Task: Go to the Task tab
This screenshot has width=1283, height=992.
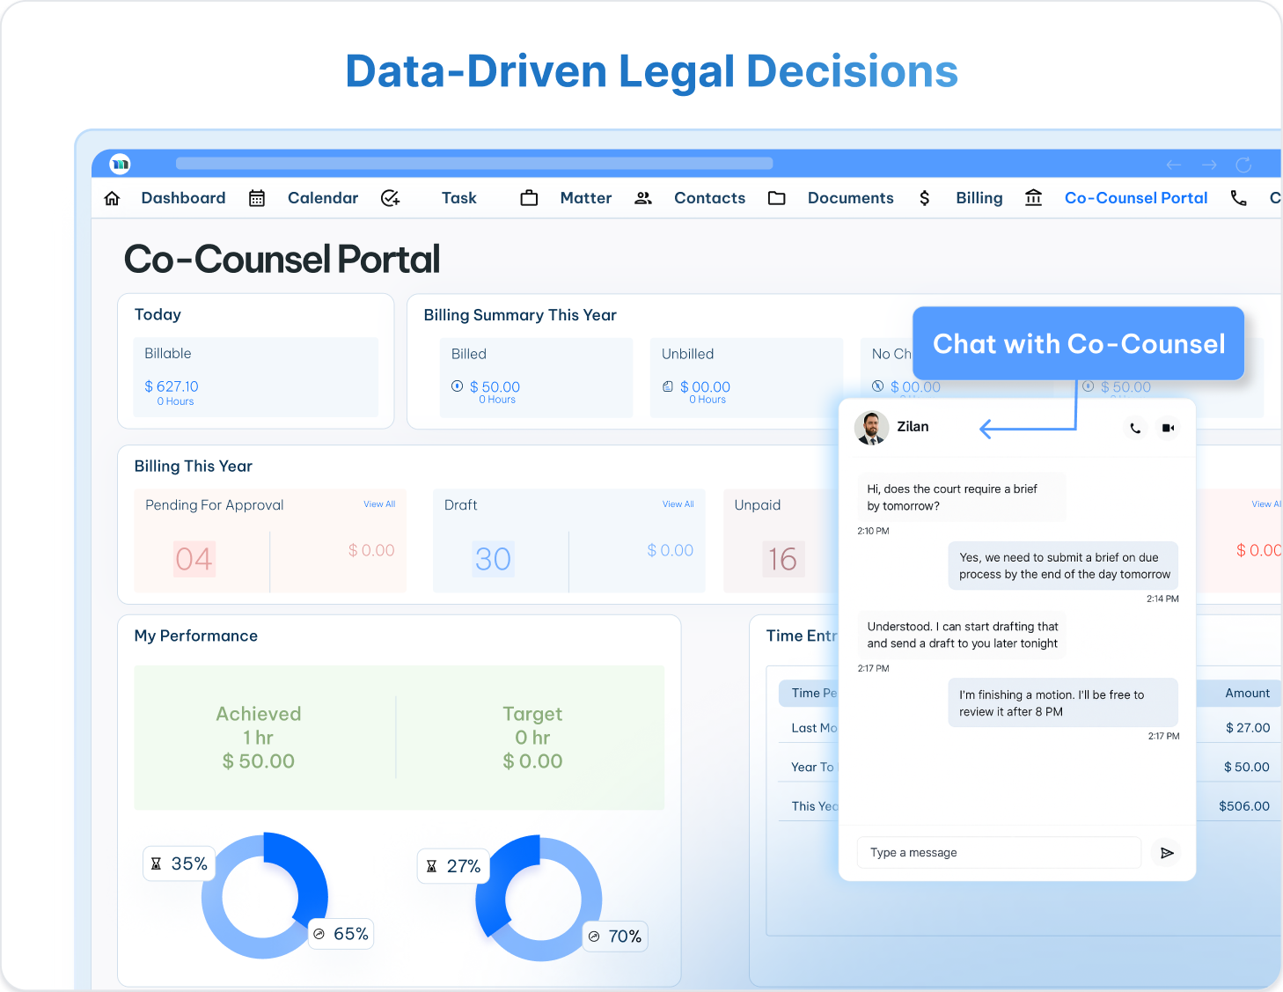Action: coord(459,198)
